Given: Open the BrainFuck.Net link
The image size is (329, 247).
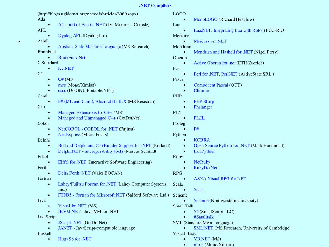Looking at the screenshot, I should click(72, 58).
